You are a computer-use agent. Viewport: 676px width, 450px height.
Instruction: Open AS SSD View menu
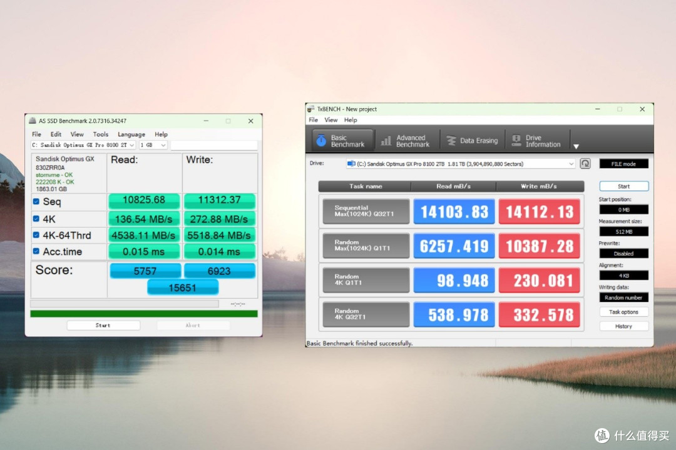[x=77, y=134]
